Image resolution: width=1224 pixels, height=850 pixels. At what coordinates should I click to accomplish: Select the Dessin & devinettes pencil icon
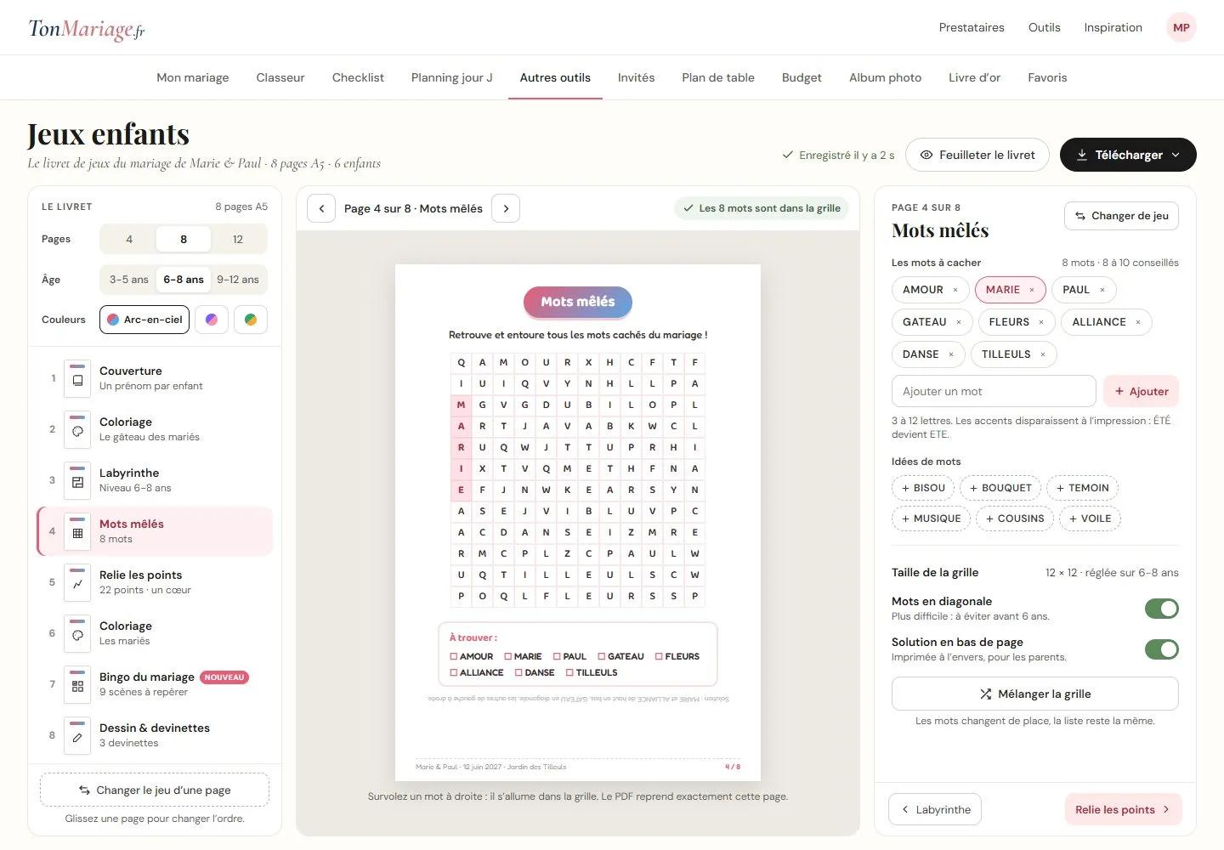pos(77,735)
